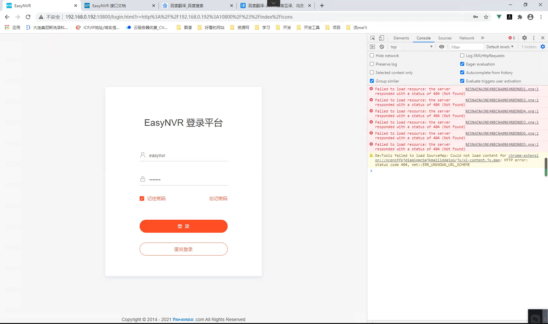The height and width of the screenshot is (324, 548).
Task: Click the password input field
Action: 184,179
